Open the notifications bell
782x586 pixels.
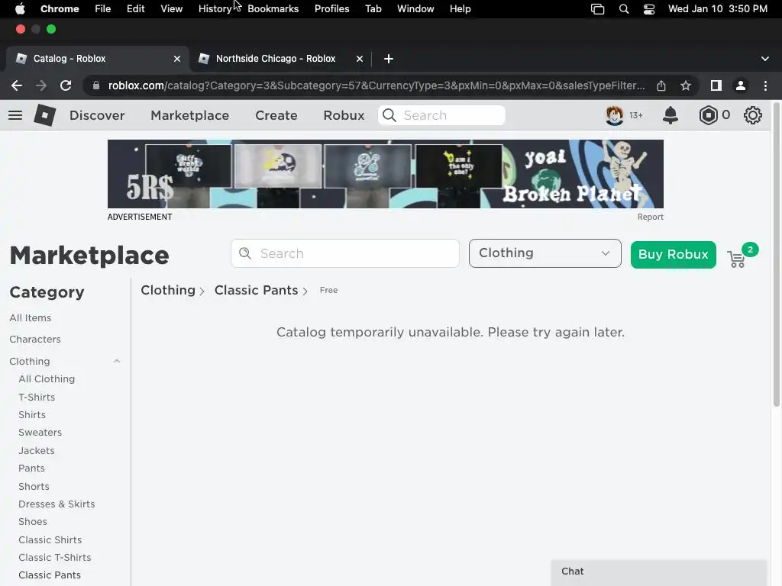(671, 115)
